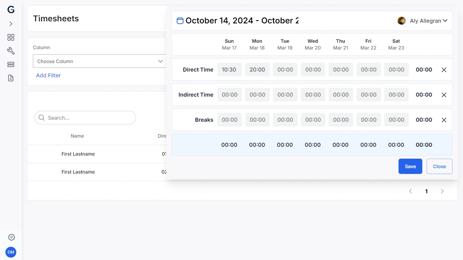Image resolution: width=463 pixels, height=260 pixels.
Task: Open the calendar icon beside the date range
Action: (x=180, y=21)
